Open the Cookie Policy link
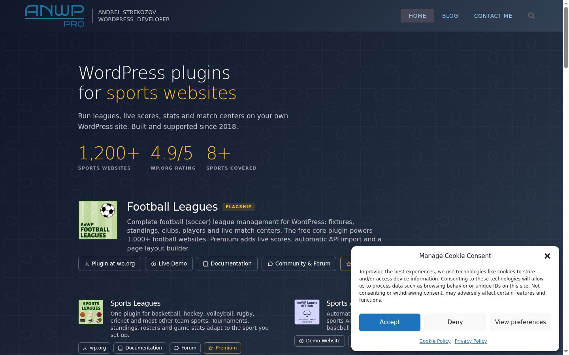Viewport: 569px width, 355px height. pyautogui.click(x=435, y=341)
